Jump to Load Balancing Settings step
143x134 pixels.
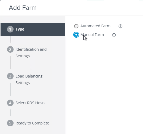pyautogui.click(x=29, y=79)
